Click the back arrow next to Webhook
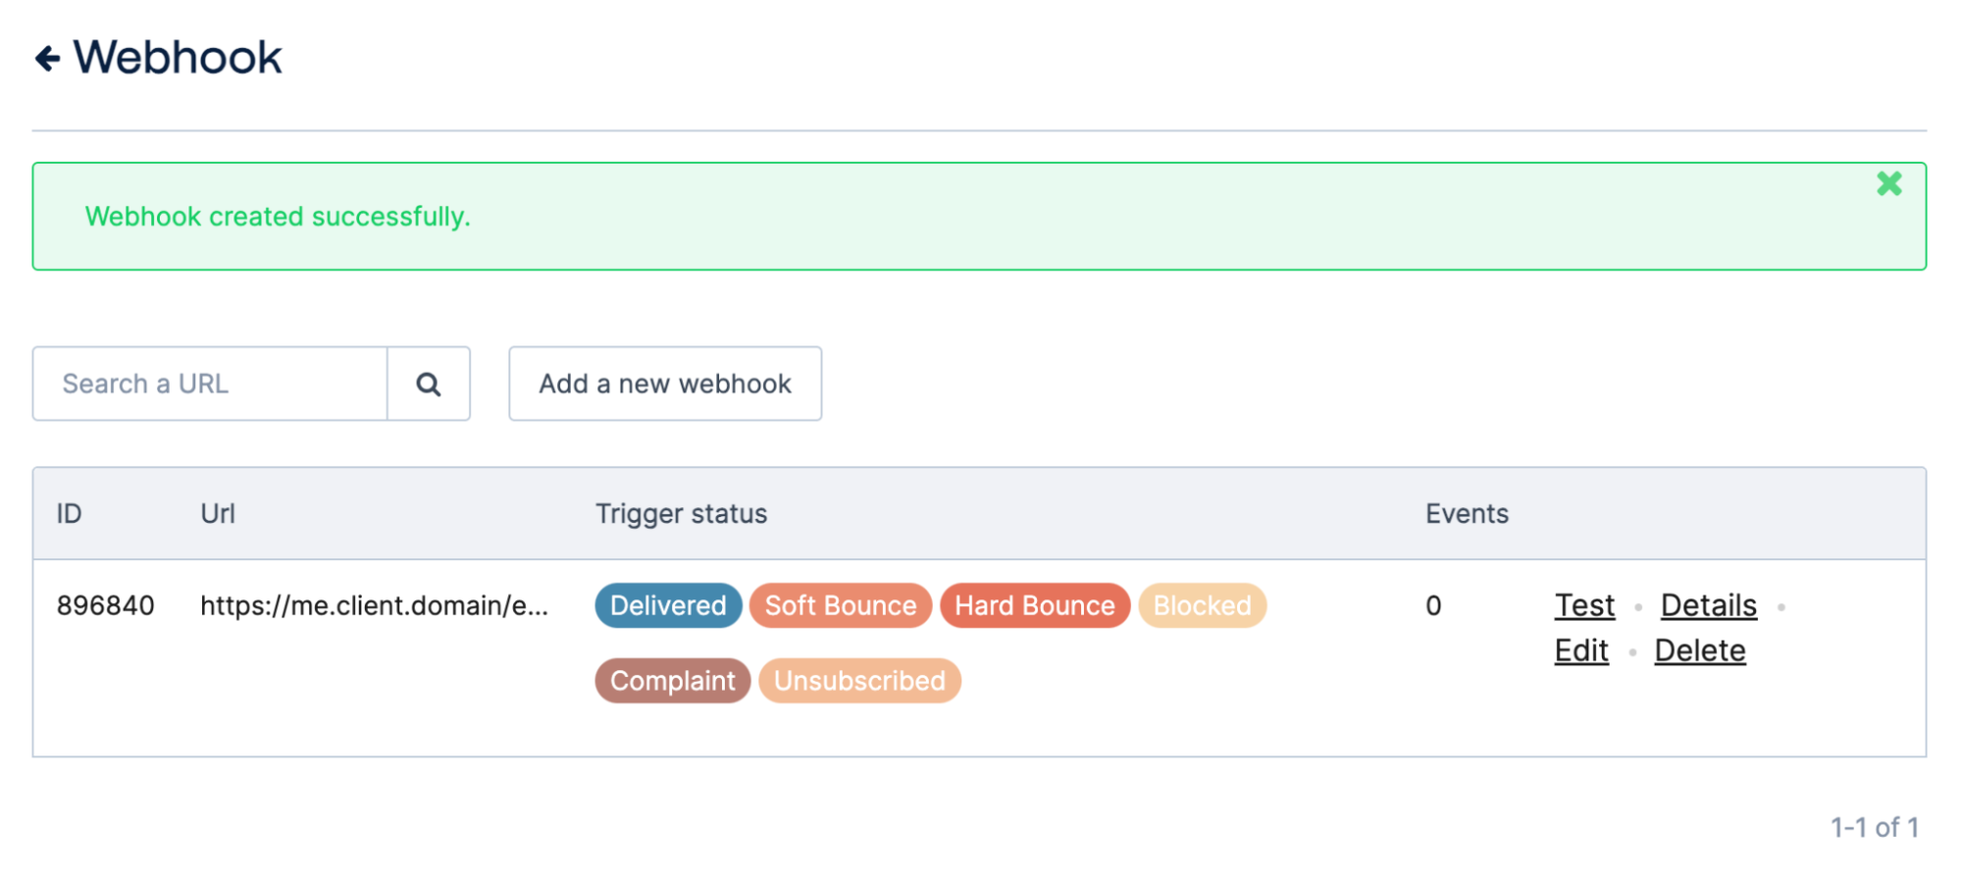This screenshot has height=881, width=1961. [x=47, y=59]
